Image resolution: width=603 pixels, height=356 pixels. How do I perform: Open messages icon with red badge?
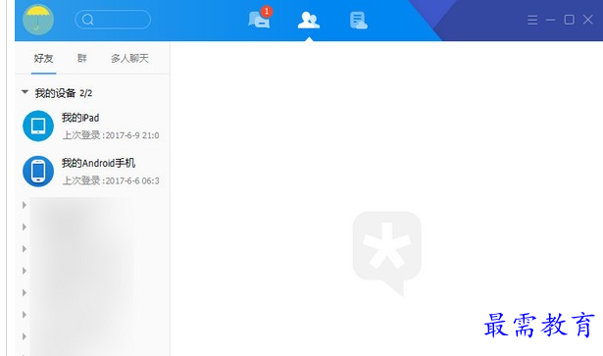pos(260,20)
